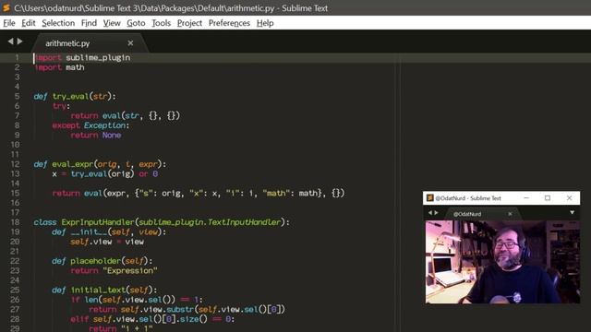Viewport: 591px width, 332px height.
Task: Click 'try_eval' in the def on line 5
Action: coord(70,96)
